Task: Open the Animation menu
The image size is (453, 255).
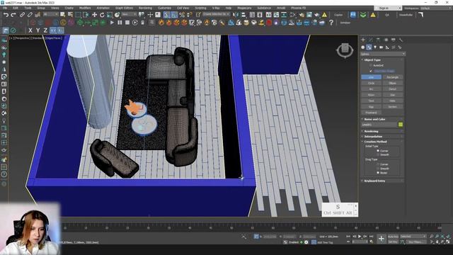Action: [103, 8]
